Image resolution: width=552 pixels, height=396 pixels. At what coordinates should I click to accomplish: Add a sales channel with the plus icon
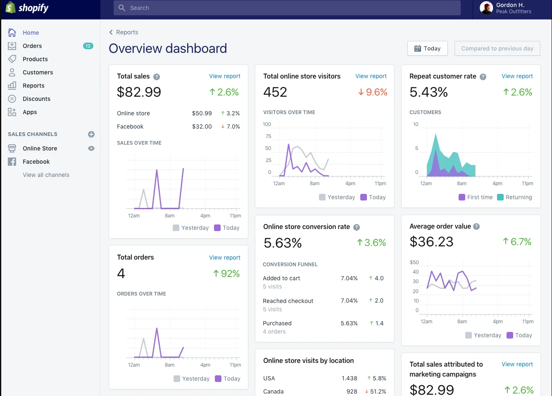[91, 134]
